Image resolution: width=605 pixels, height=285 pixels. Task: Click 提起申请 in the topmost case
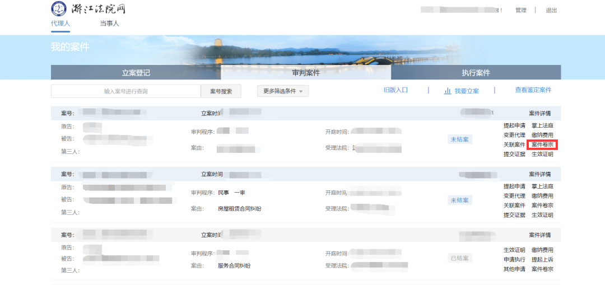tap(514, 125)
